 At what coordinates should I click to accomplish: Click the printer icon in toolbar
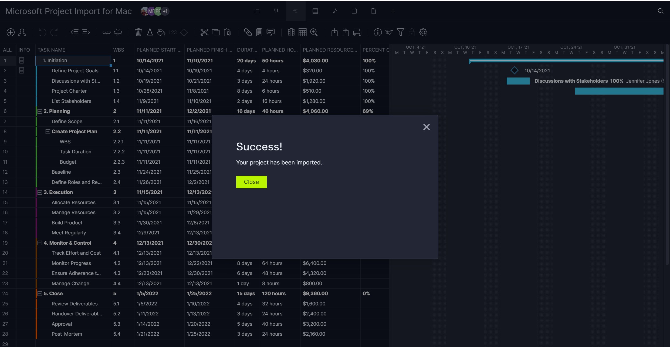coord(357,32)
